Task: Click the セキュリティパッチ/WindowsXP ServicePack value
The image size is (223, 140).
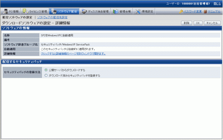Action: [x=65, y=45]
